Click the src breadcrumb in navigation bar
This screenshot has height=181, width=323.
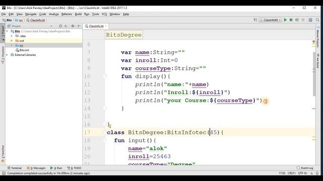19,20
